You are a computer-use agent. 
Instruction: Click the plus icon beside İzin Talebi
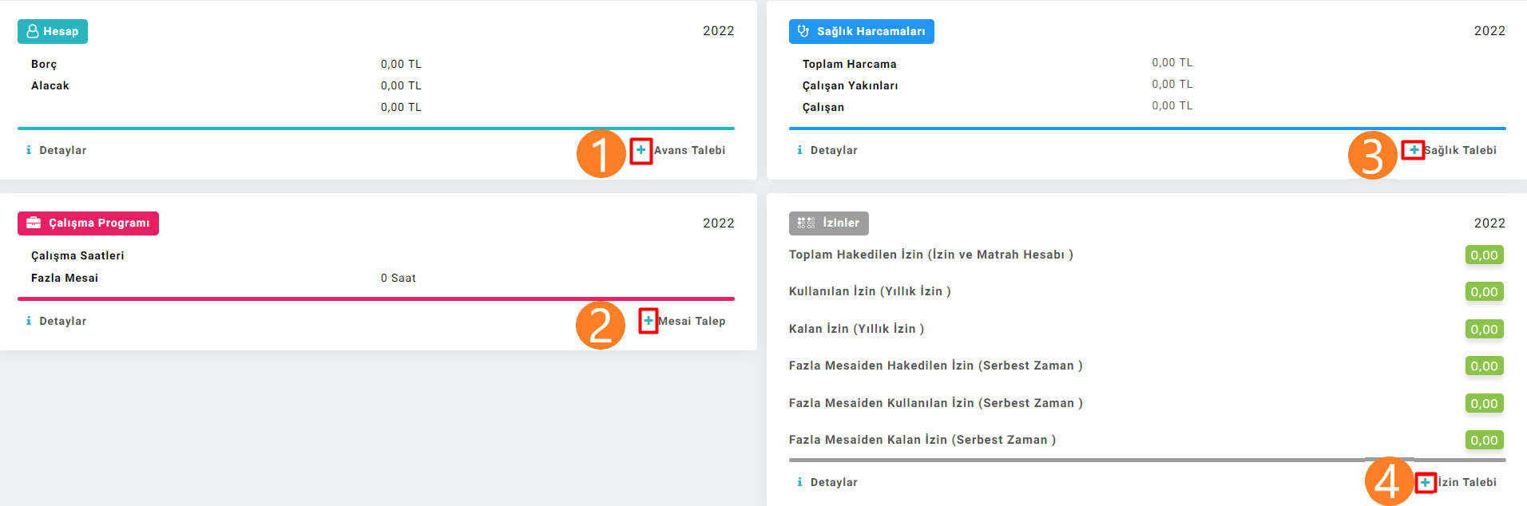click(1425, 482)
